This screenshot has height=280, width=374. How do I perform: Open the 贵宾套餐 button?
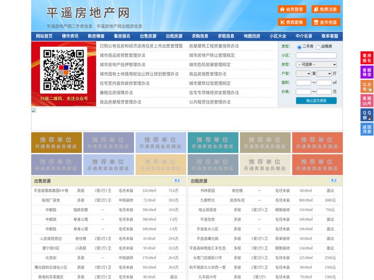coord(292,22)
